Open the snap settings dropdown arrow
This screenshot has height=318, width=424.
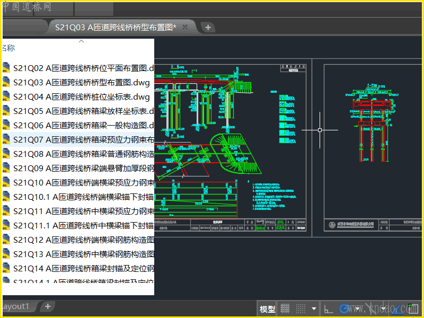pos(314,308)
